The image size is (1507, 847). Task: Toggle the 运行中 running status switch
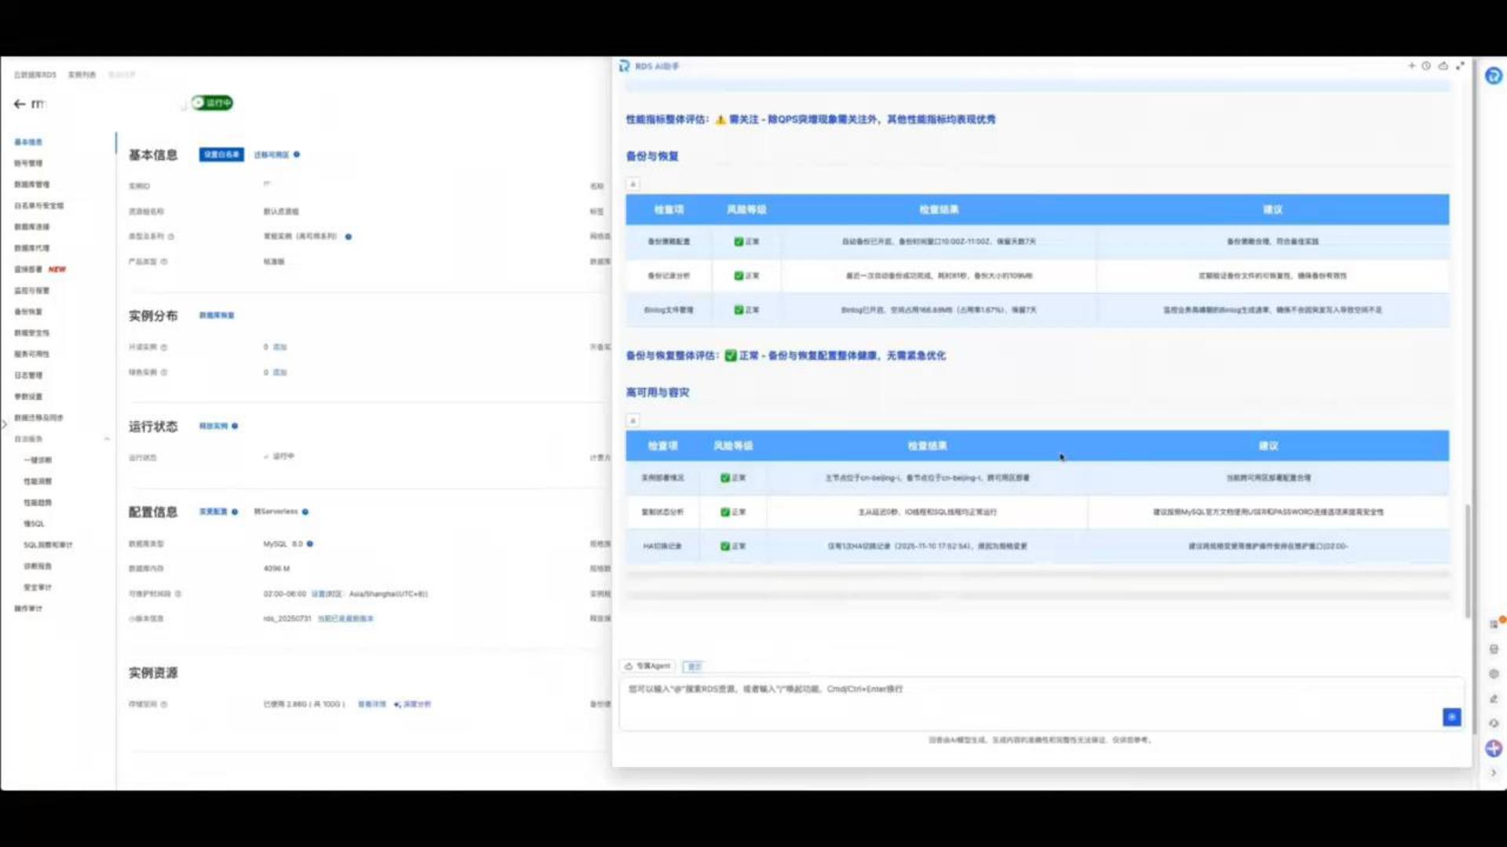pyautogui.click(x=212, y=103)
